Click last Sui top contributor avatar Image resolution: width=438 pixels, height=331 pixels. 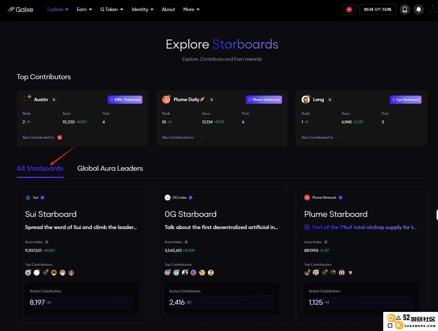71,273
